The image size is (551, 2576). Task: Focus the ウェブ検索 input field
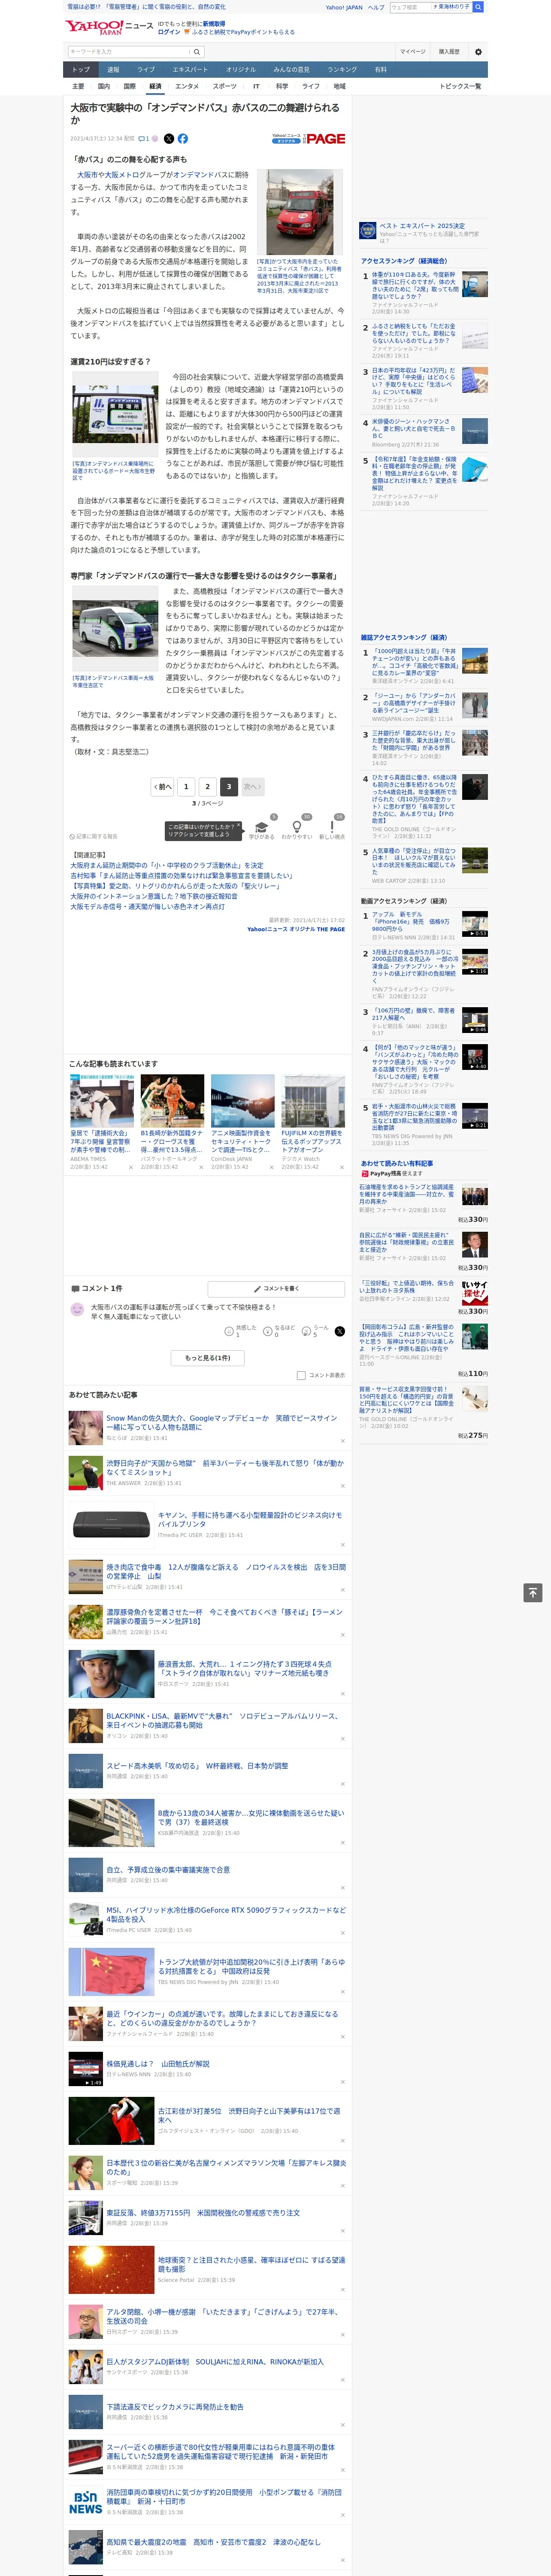pos(411,7)
